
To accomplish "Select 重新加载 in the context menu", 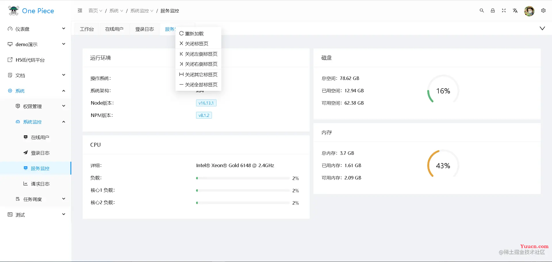I will tap(194, 34).
